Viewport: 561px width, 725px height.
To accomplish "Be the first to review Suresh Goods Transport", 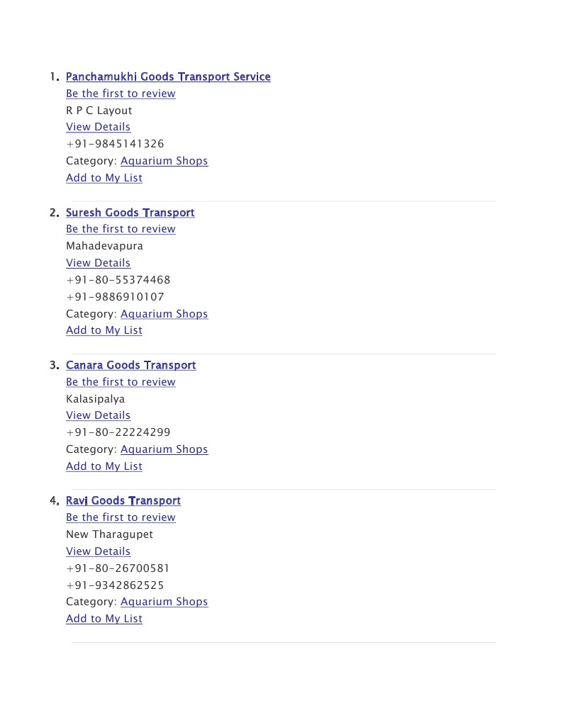I will 121,229.
